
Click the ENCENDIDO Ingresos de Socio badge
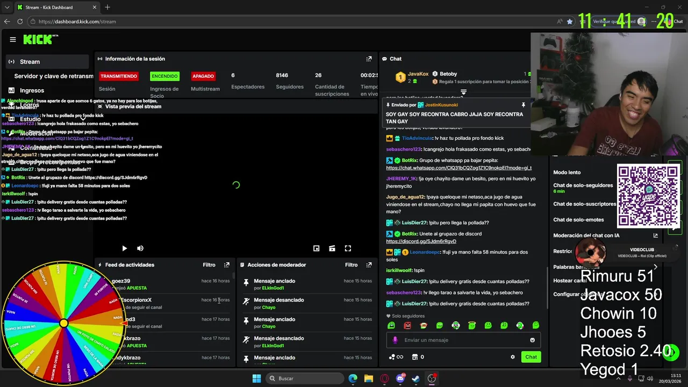pyautogui.click(x=164, y=76)
